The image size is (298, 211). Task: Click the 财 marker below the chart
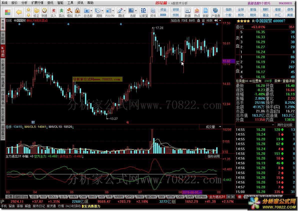tap(33, 122)
